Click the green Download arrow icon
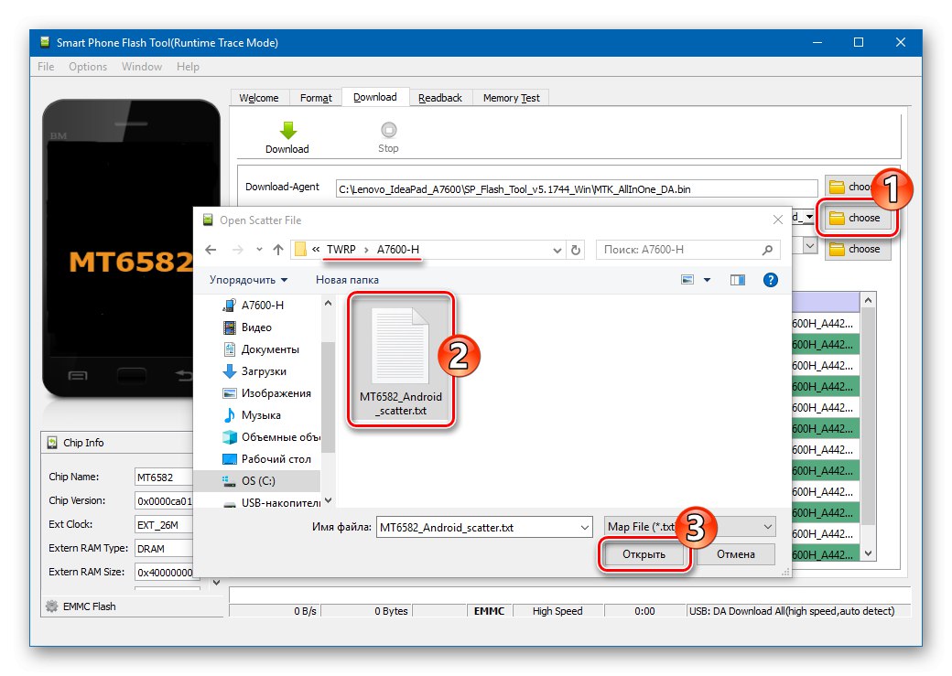952x676 pixels. [287, 130]
